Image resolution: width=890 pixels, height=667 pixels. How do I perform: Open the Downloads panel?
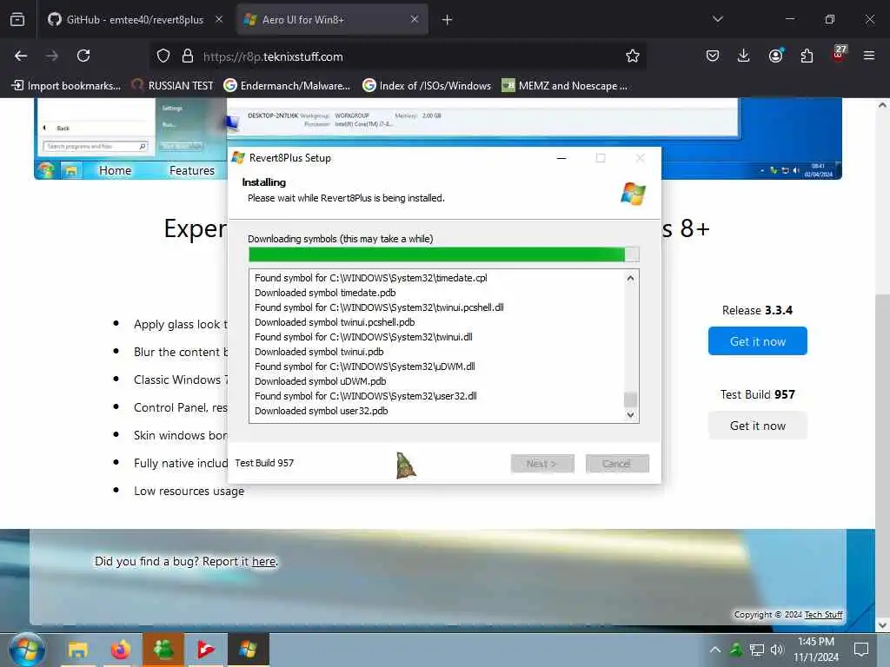point(744,56)
